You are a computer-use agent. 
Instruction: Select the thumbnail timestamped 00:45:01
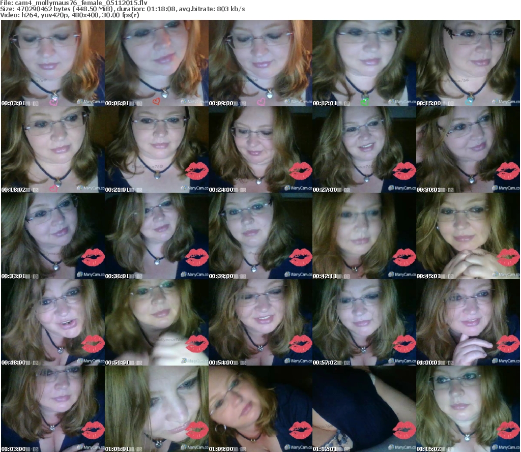click(468, 236)
